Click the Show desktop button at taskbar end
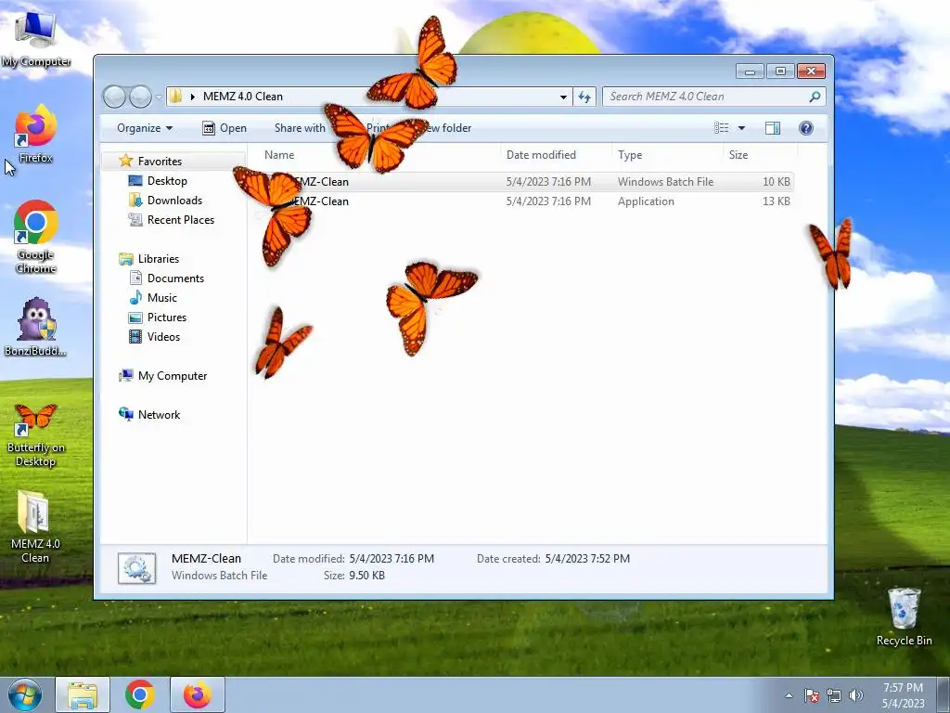Image resolution: width=950 pixels, height=713 pixels. [944, 695]
